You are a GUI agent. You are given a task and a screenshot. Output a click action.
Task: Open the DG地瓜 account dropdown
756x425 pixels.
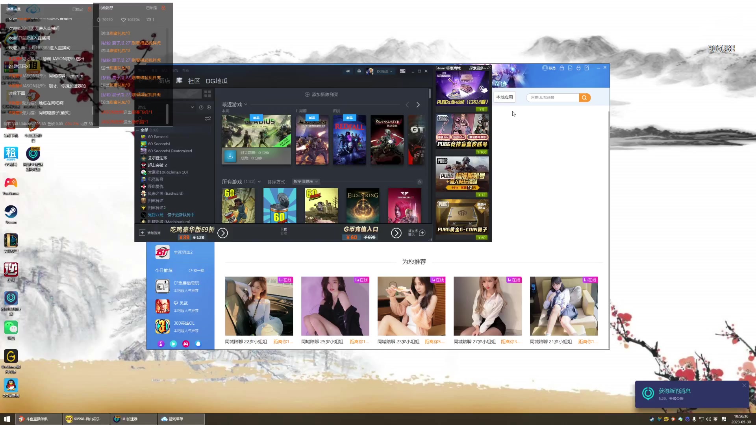pos(384,71)
